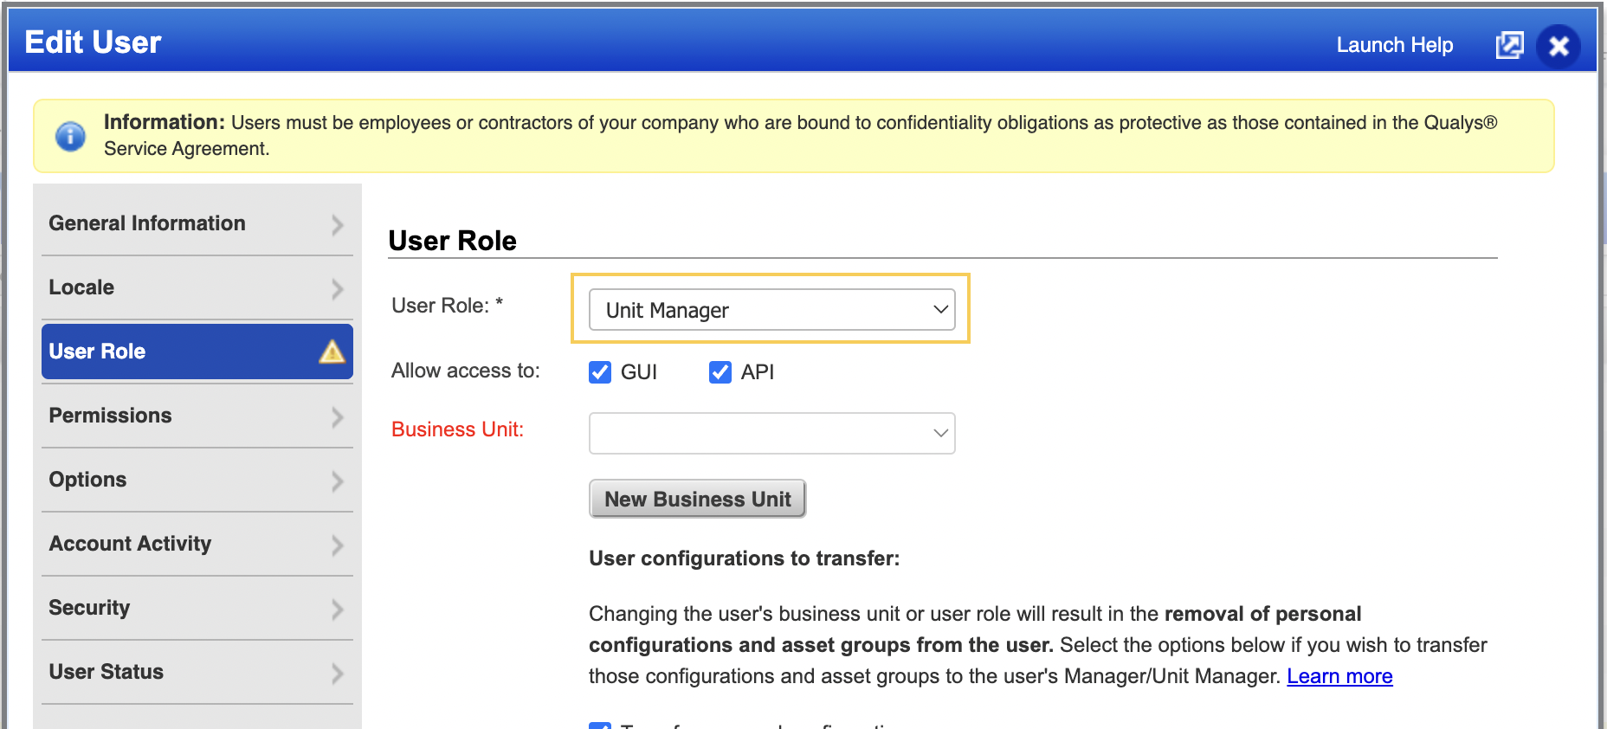Open the Account Activity tab
Screen dimensions: 1607x729
(x=197, y=544)
